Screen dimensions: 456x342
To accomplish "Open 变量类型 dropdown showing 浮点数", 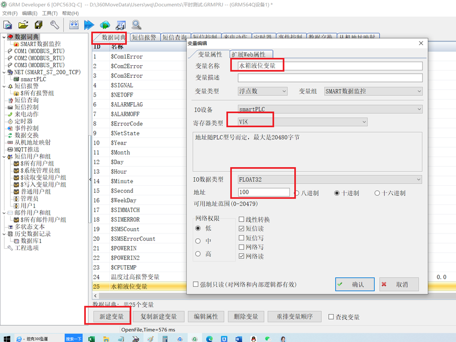I will [x=262, y=91].
